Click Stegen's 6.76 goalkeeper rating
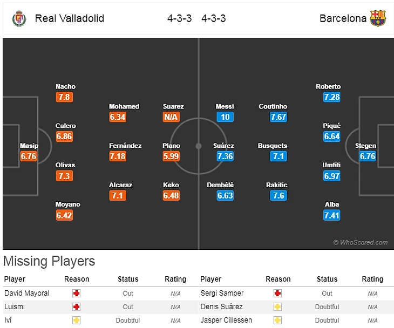The width and height of the screenshot is (394, 328). click(x=368, y=156)
